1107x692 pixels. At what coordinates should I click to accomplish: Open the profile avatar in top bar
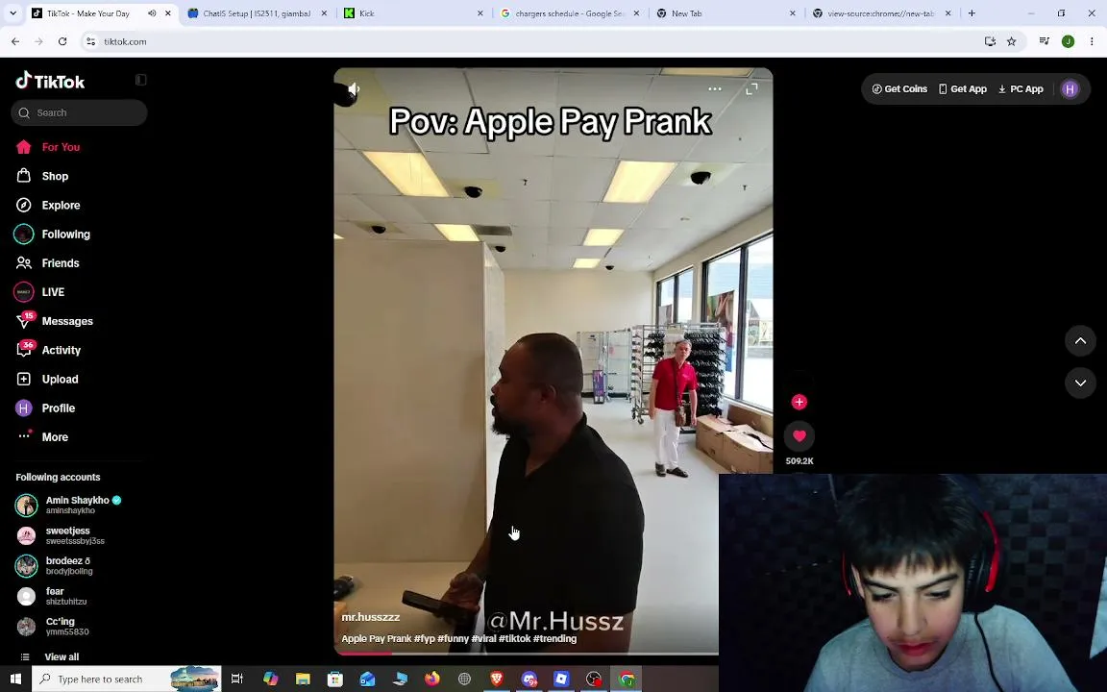pyautogui.click(x=1070, y=89)
